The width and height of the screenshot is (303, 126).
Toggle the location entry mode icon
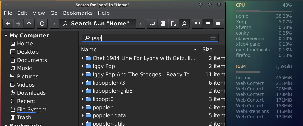(152, 24)
